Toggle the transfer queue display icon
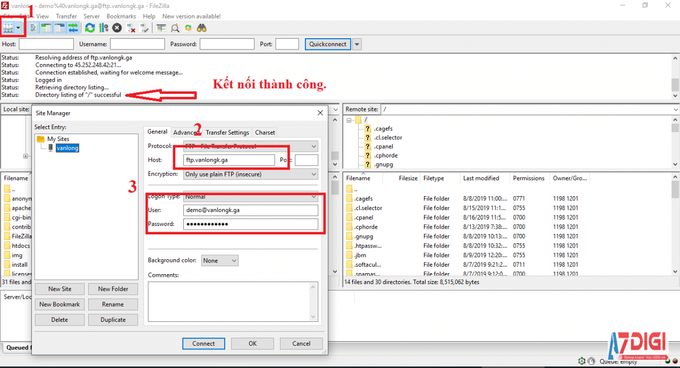The width and height of the screenshot is (680, 368). (73, 28)
